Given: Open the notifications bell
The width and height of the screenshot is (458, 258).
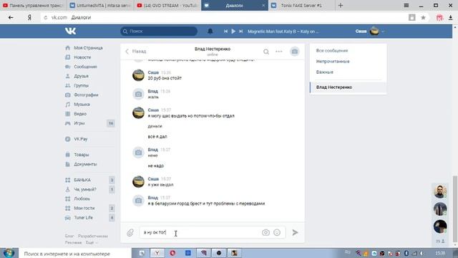Looking at the screenshot, I should (x=210, y=31).
